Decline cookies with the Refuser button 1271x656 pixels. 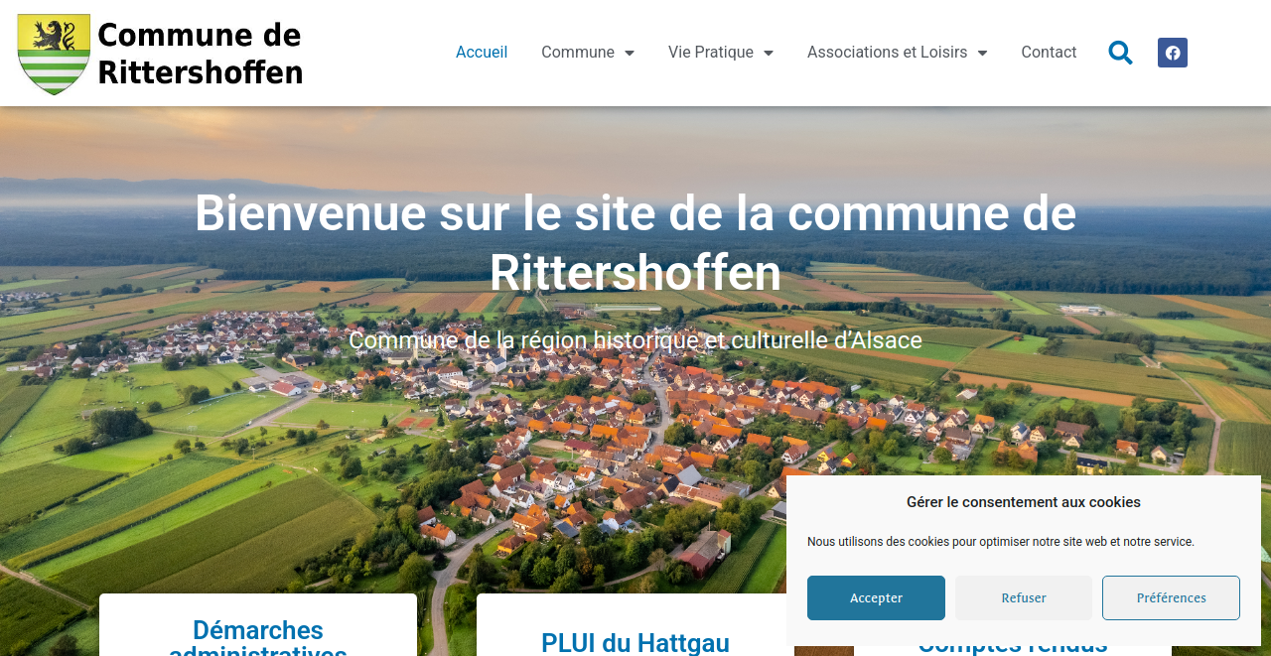(1024, 597)
